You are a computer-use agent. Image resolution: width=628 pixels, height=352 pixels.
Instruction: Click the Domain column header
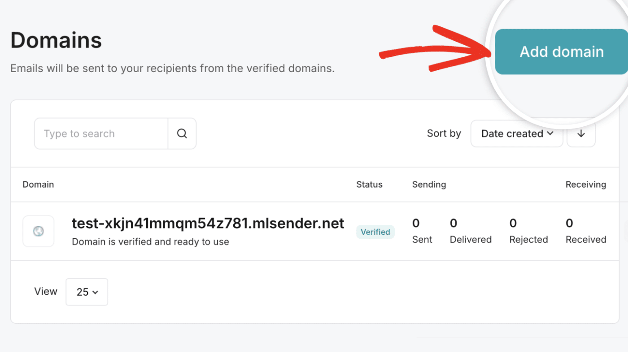tap(38, 185)
